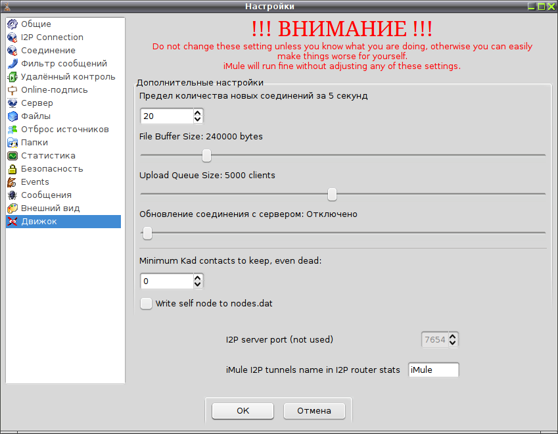Select Отброс источников entry
The image size is (558, 434).
(63, 130)
